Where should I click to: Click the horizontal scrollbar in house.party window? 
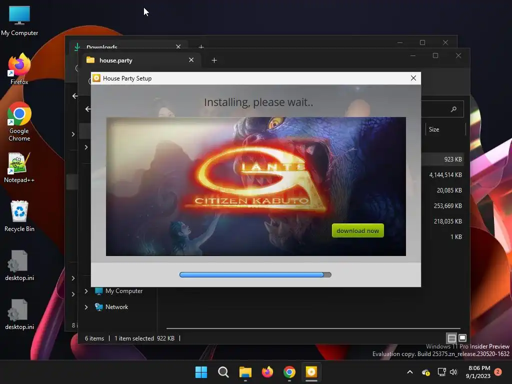coord(313,328)
